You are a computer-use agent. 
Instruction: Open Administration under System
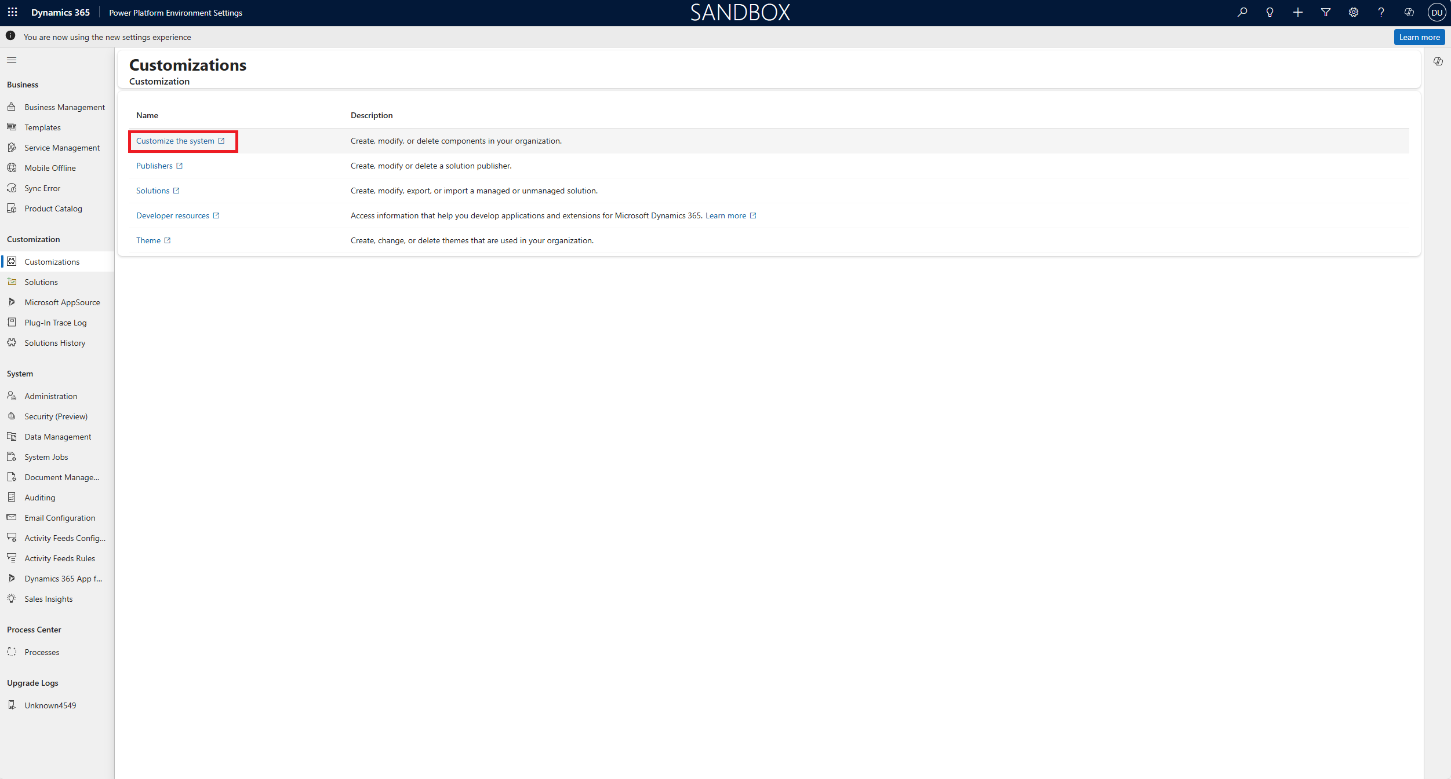(x=50, y=396)
